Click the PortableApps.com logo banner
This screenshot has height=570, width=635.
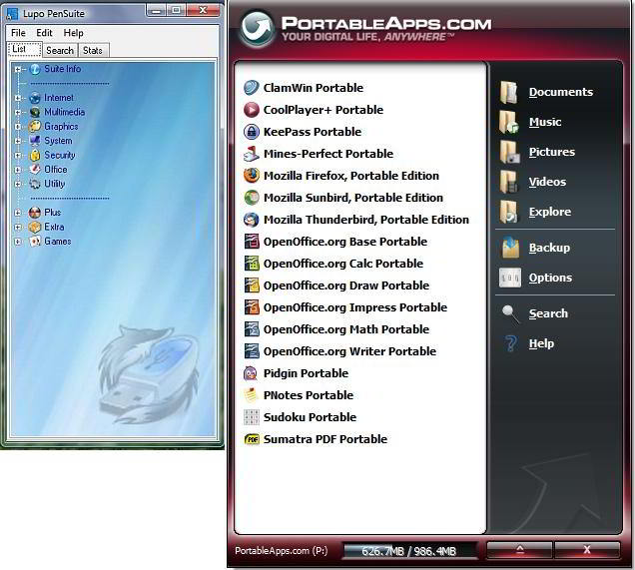click(366, 29)
